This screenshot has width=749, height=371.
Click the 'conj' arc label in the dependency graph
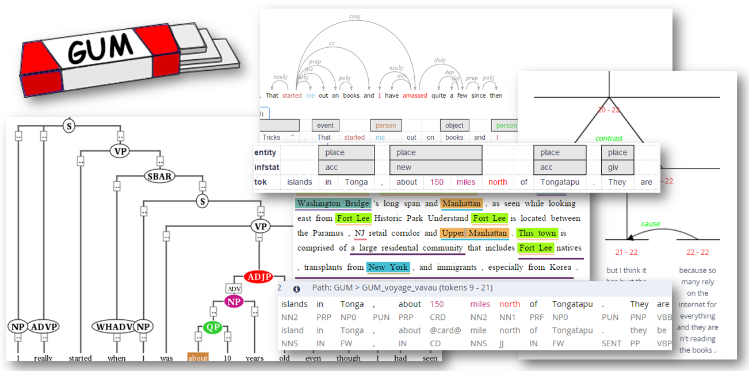[354, 17]
